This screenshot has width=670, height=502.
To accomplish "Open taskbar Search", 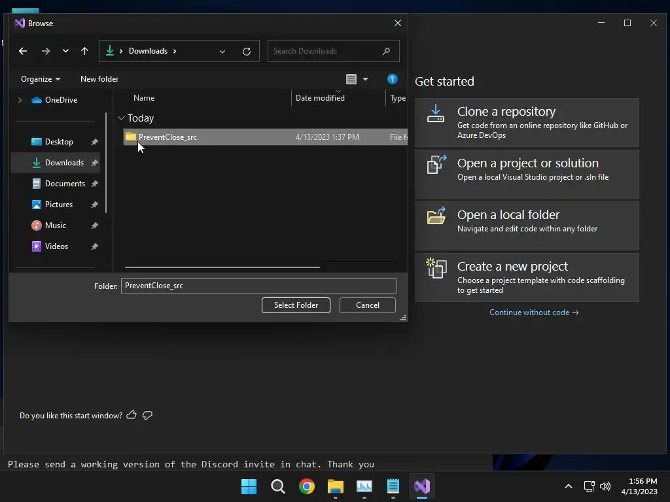I will 277,486.
